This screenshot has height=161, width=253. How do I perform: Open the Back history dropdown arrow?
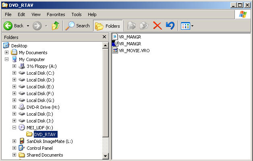coord(28,26)
